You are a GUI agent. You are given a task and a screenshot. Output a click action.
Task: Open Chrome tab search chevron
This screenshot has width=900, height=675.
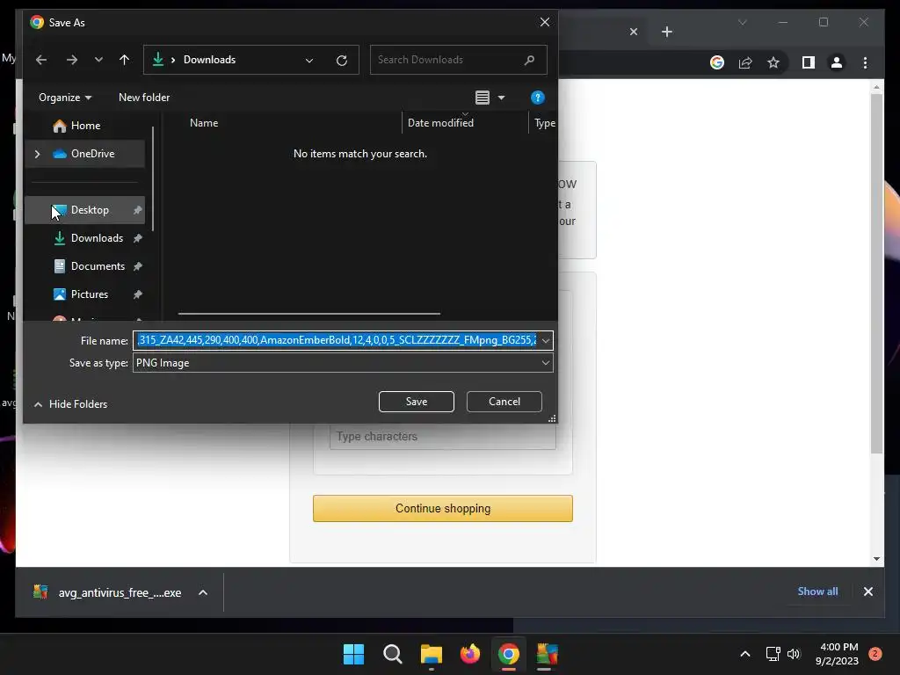[742, 22]
